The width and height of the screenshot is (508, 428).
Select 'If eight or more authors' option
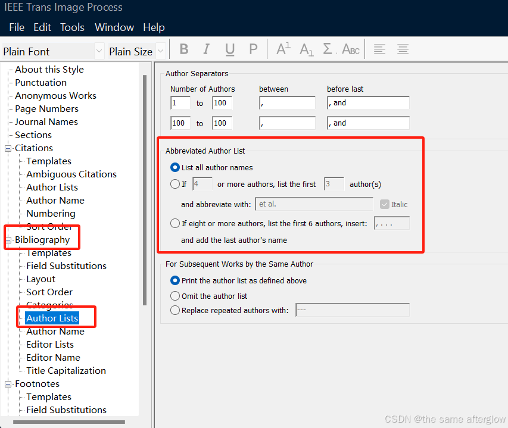(175, 223)
